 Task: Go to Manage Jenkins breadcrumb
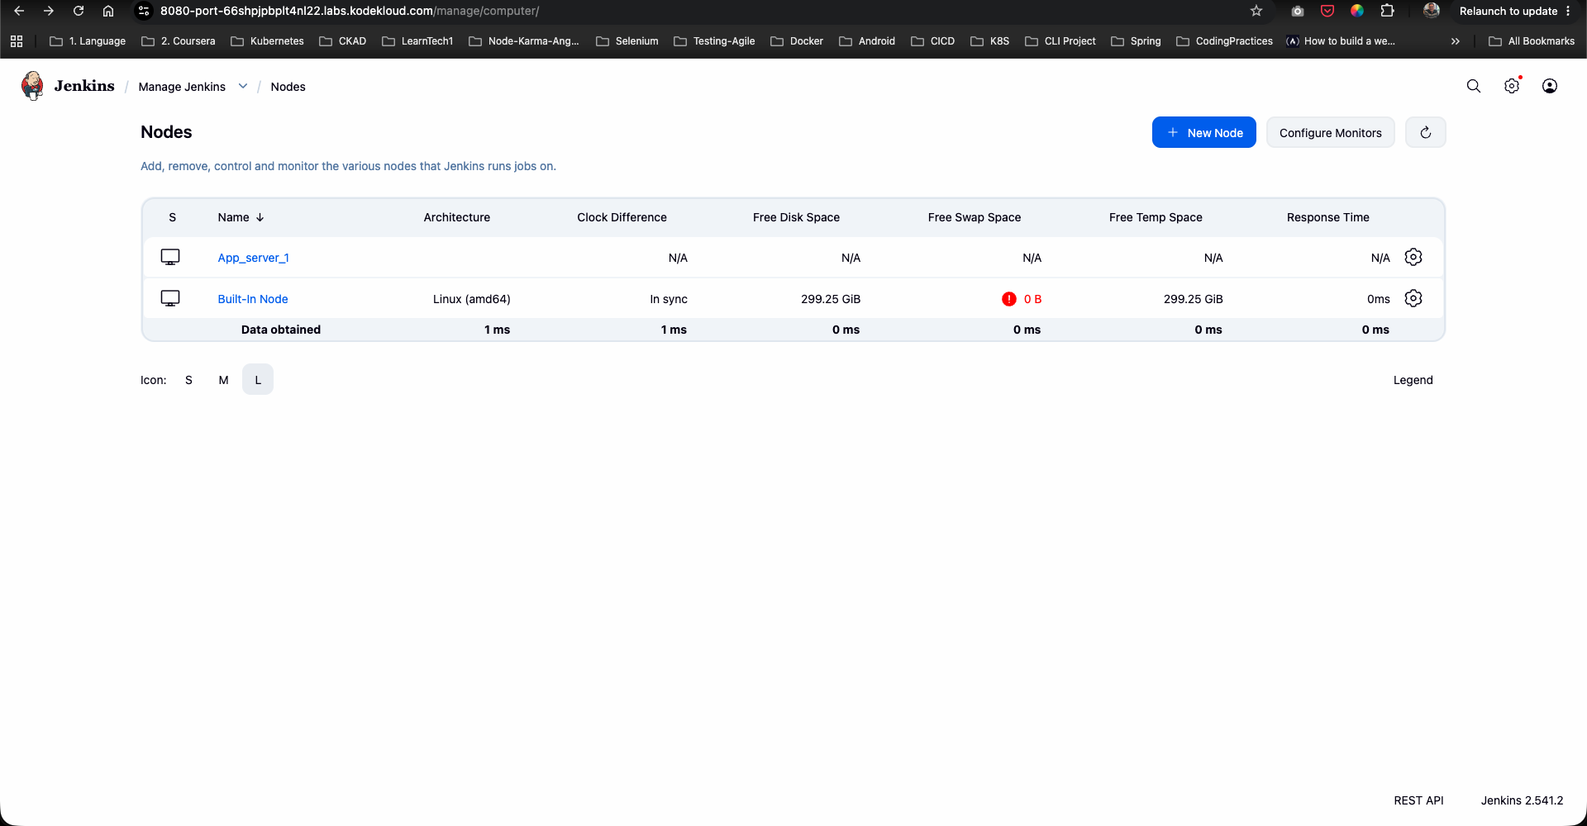pos(182,87)
